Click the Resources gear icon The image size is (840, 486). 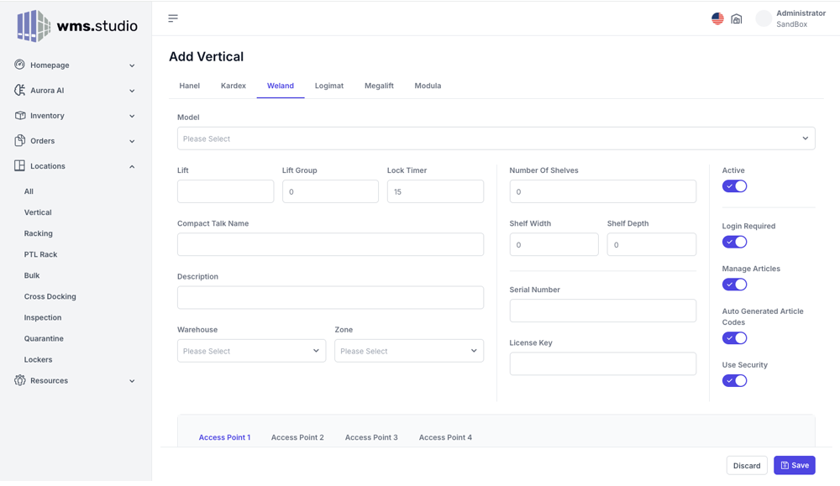20,380
